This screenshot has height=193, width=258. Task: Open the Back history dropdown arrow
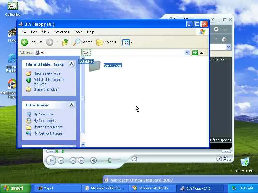click(x=41, y=42)
